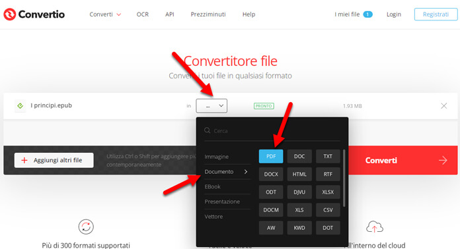
Task: Click the PRONTO status badge
Action: (264, 106)
